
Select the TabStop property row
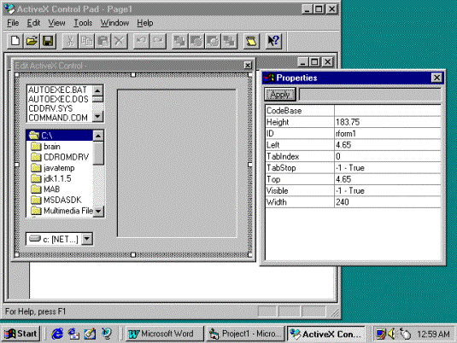pos(354,168)
